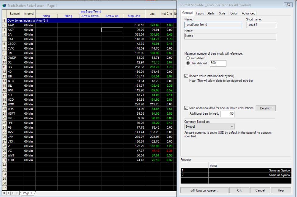Click the falling column header
Screen dimensions: 297x197
(68, 16)
